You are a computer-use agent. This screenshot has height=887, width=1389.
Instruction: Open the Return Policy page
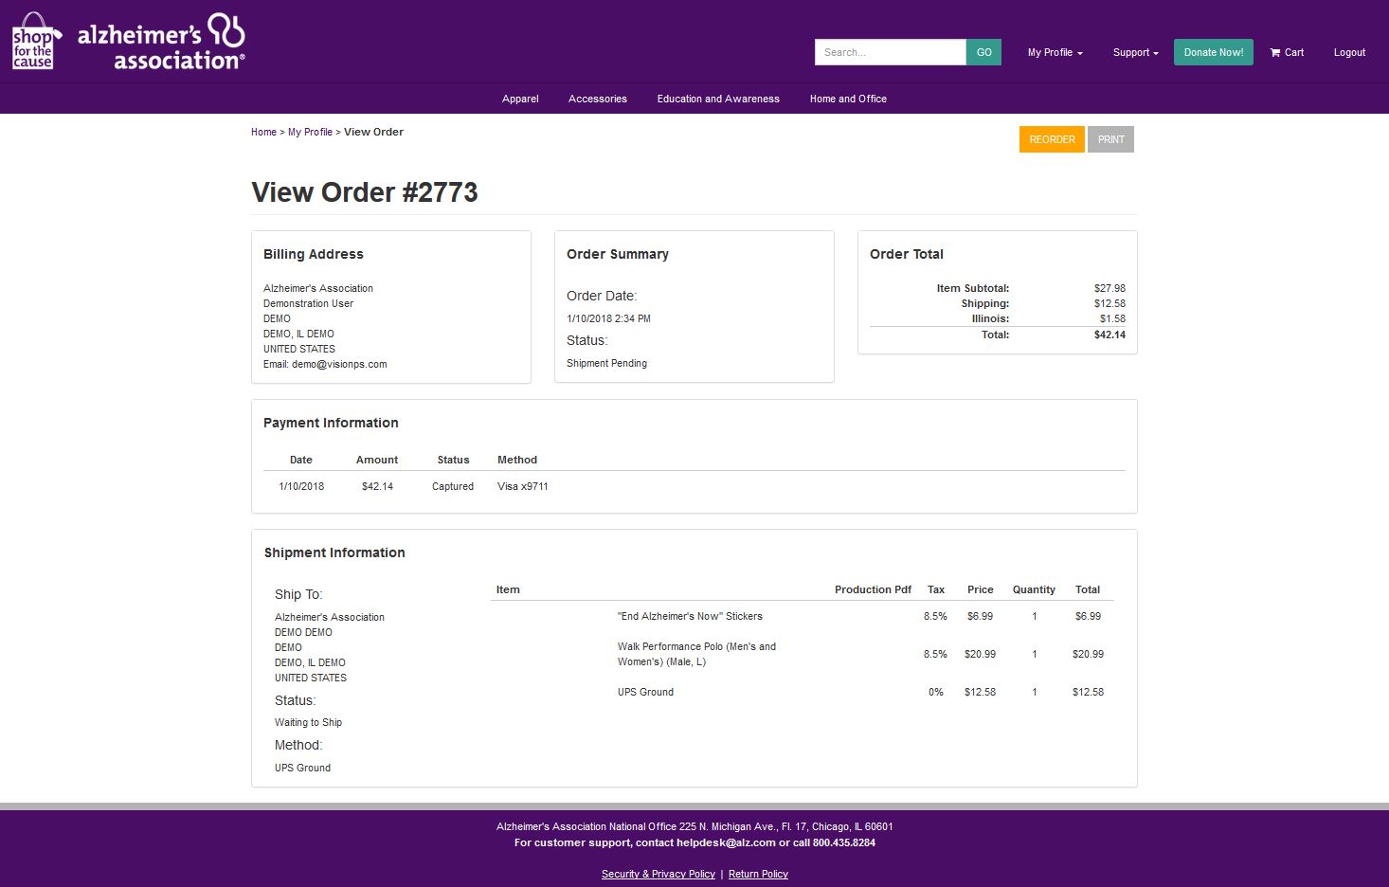click(757, 873)
